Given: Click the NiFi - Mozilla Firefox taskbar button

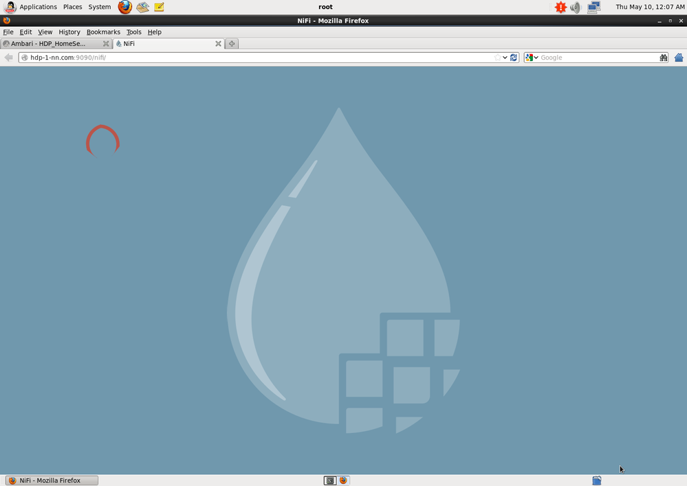Looking at the screenshot, I should pyautogui.click(x=51, y=480).
